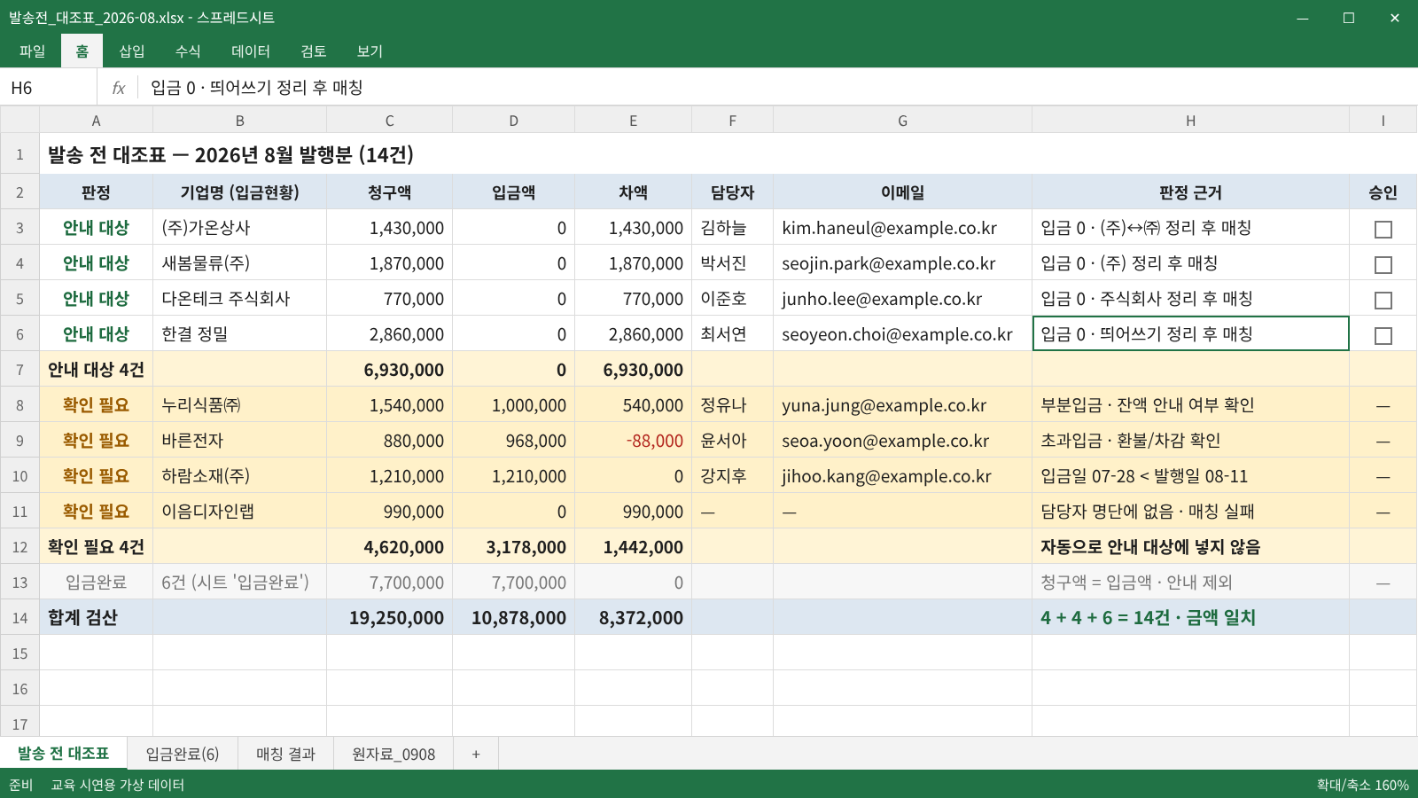Viewport: 1418px width, 798px height.
Task: Select the 기업명 (입금현황) header cell
Action: tap(239, 192)
